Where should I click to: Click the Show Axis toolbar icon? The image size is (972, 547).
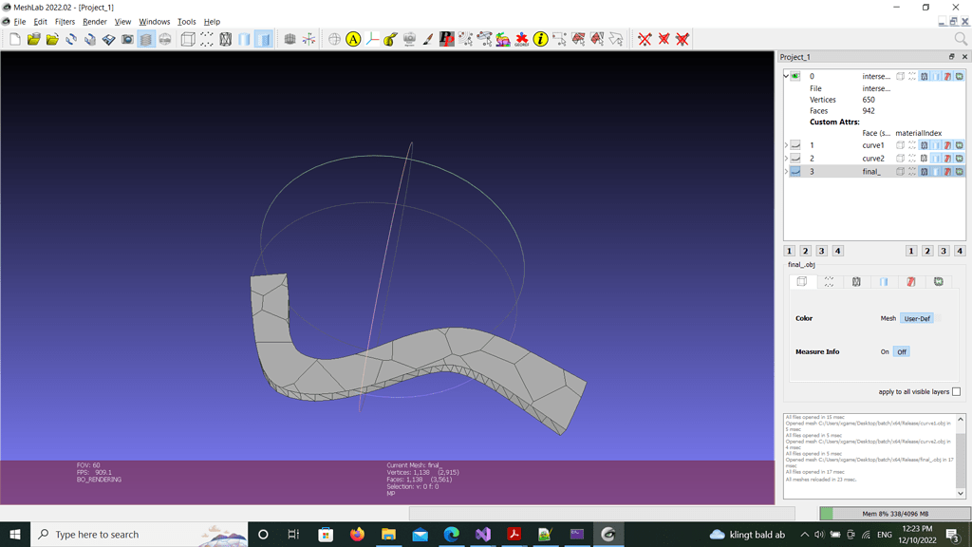coord(308,39)
